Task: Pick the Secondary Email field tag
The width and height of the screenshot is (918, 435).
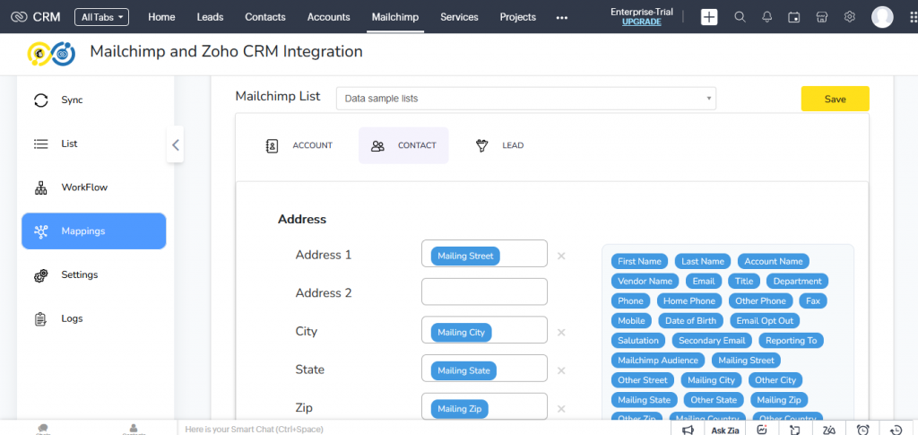Action: pyautogui.click(x=712, y=340)
